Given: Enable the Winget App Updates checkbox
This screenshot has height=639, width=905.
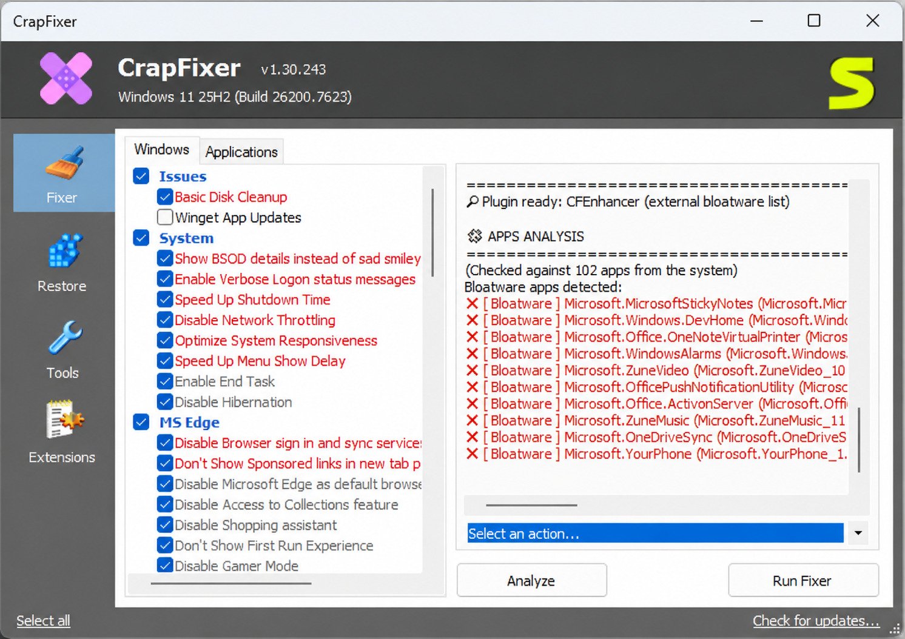Looking at the screenshot, I should point(164,217).
